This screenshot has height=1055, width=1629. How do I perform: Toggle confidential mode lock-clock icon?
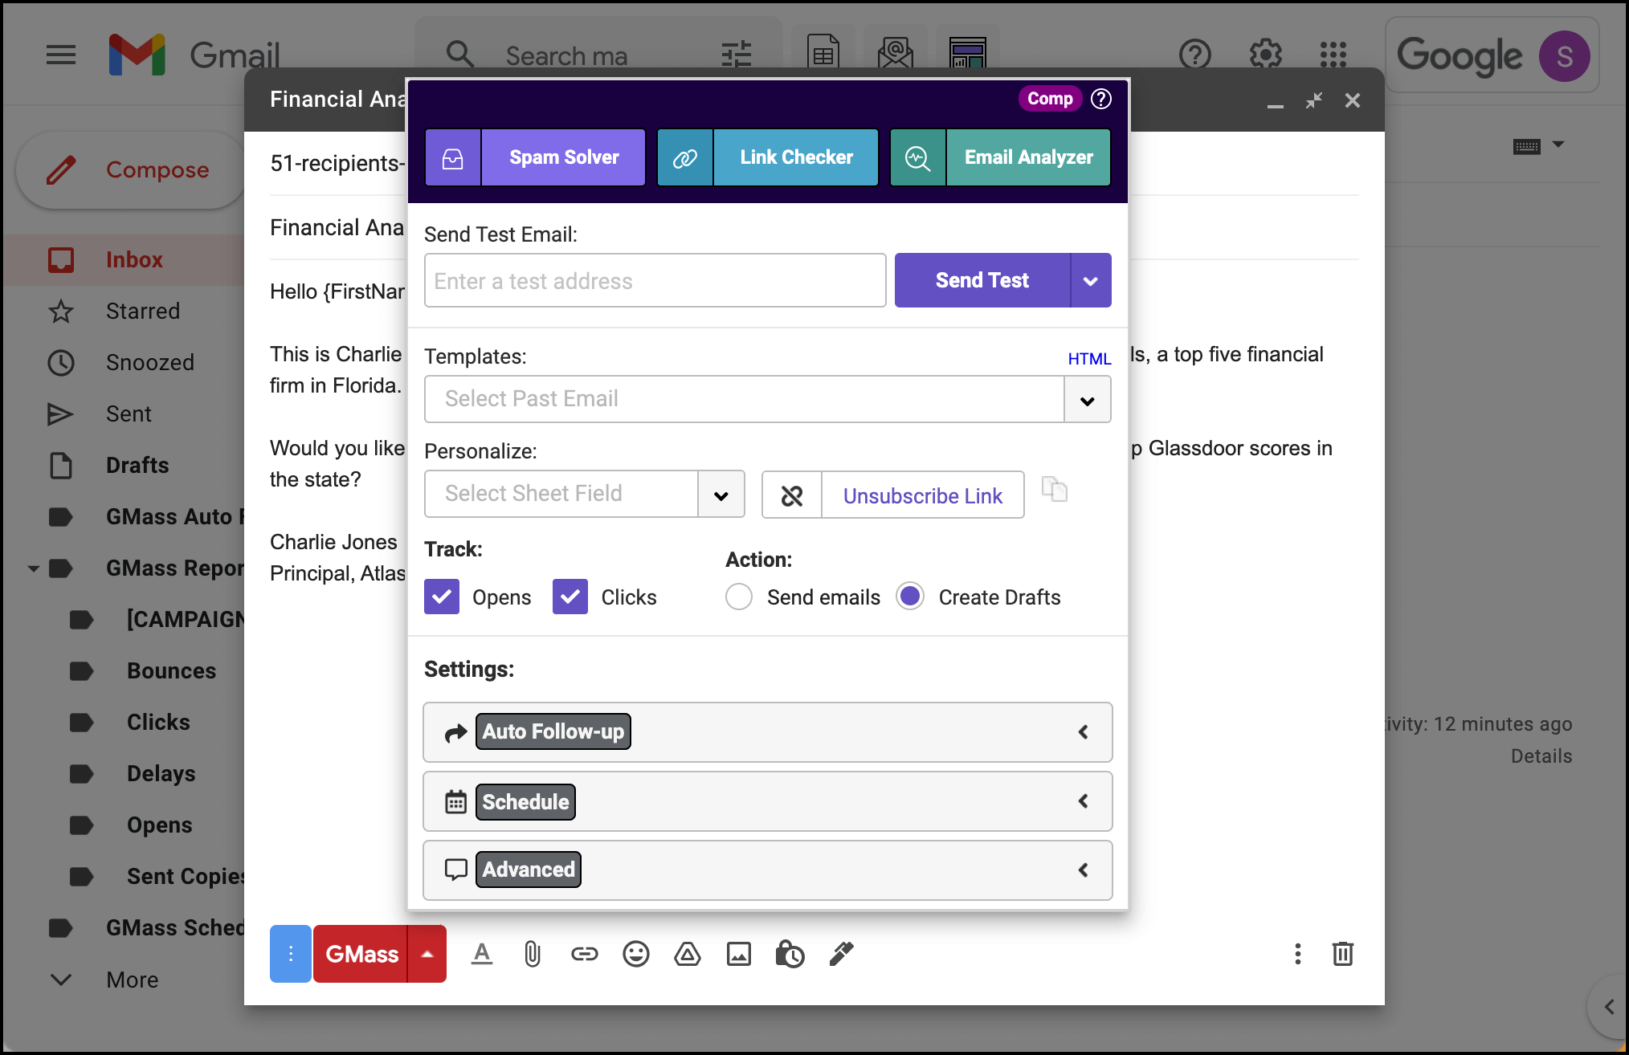click(790, 954)
